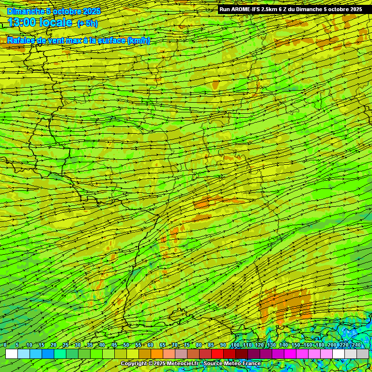Screen dimensions: 372x372
Task: Pick the blue legend swatch between 15 and 20
Action: click(x=47, y=354)
